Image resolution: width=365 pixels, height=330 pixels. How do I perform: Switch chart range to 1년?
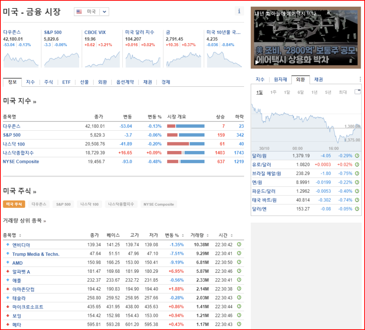pyautogui.click(x=314, y=92)
